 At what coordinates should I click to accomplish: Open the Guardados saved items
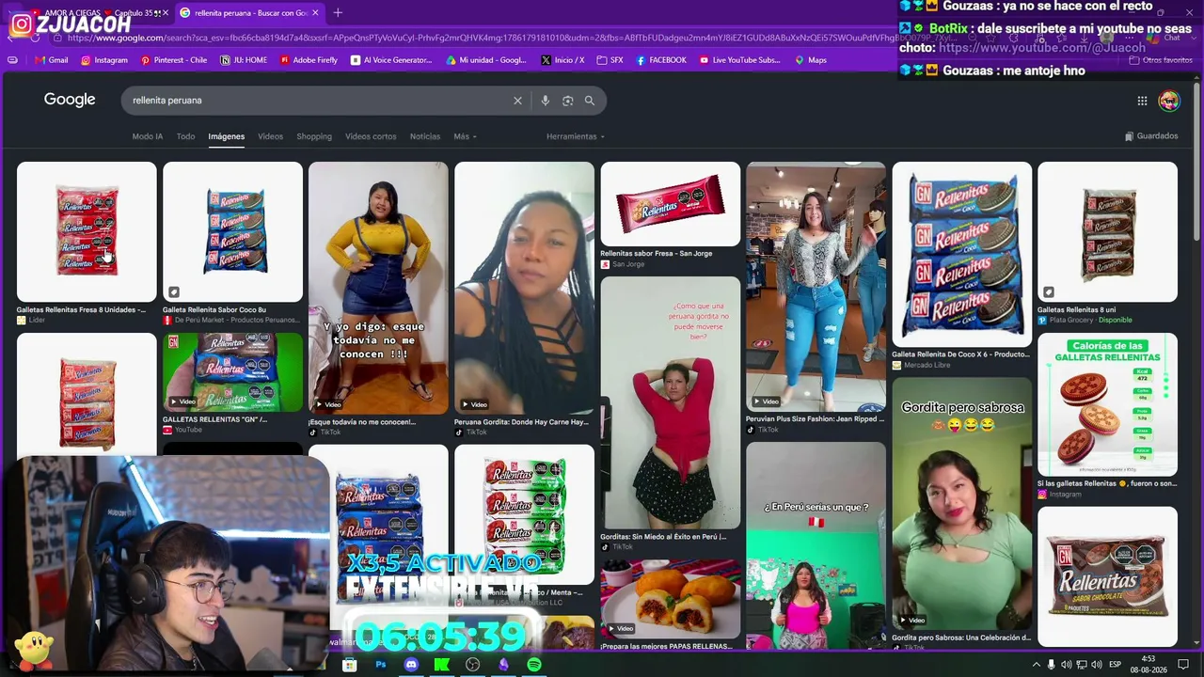tap(1151, 136)
